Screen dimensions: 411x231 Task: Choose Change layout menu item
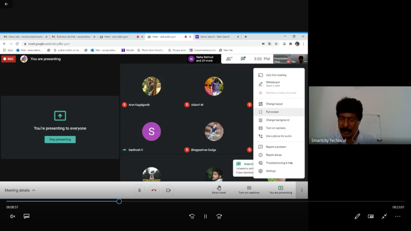click(x=279, y=104)
